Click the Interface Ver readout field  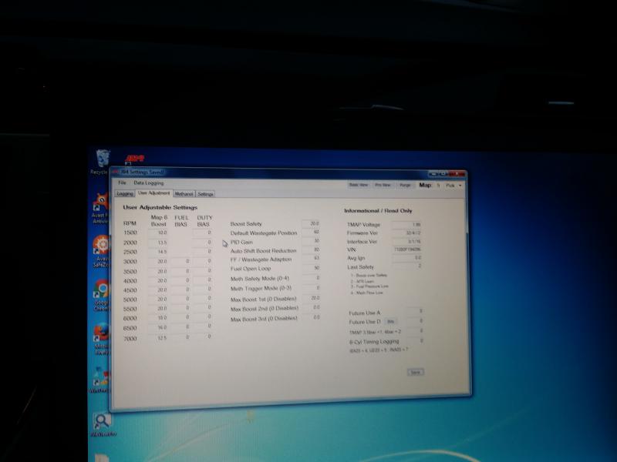pyautogui.click(x=407, y=241)
